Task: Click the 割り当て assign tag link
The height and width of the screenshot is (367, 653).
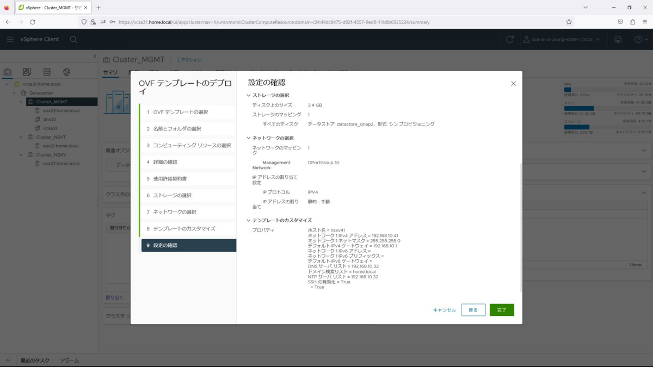Action: coord(115,297)
